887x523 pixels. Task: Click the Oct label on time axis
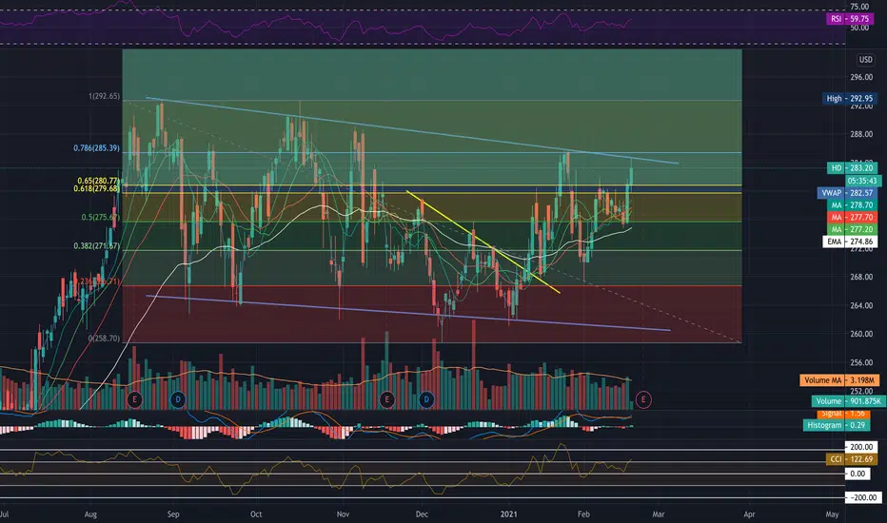point(256,513)
